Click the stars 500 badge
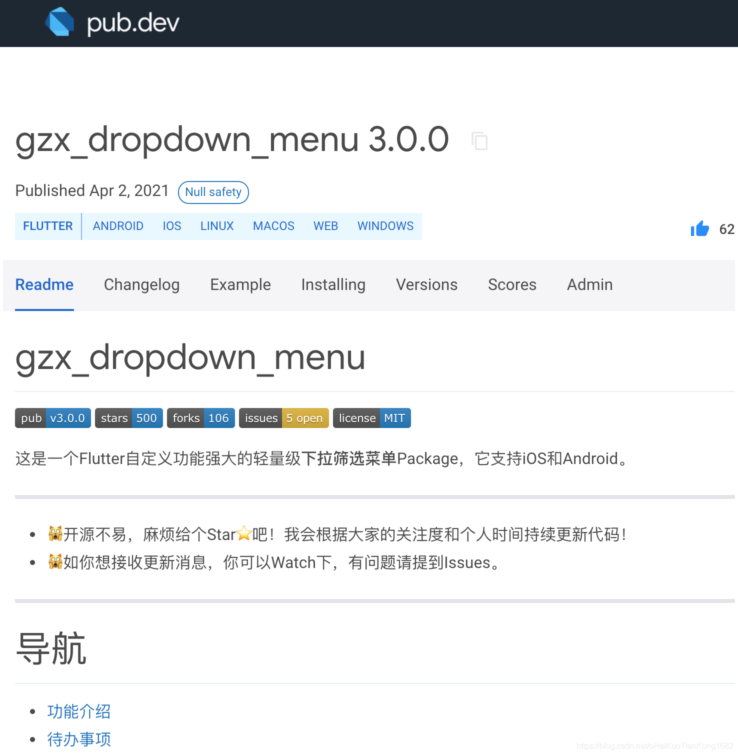This screenshot has height=755, width=738. click(x=129, y=418)
